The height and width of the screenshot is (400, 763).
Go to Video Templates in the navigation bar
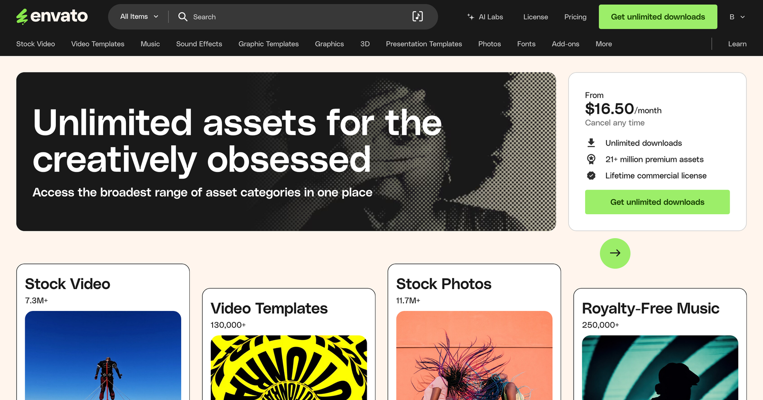point(98,44)
